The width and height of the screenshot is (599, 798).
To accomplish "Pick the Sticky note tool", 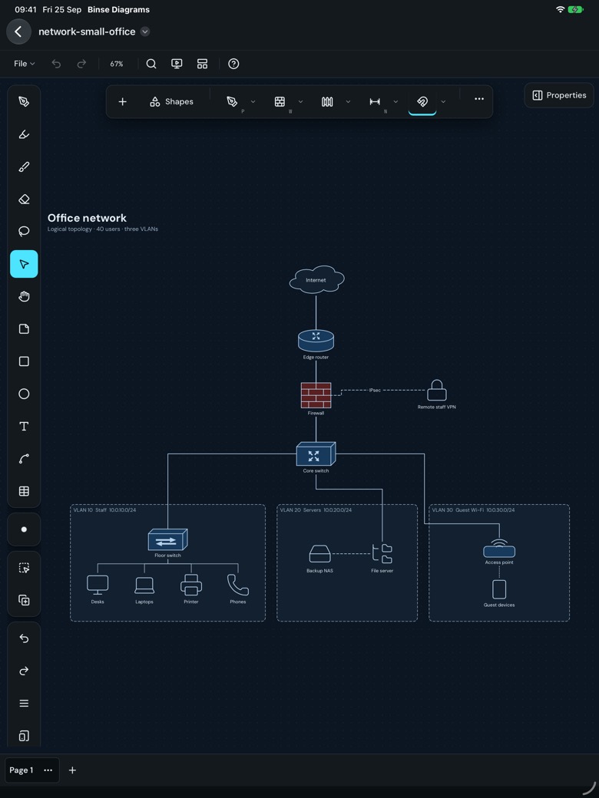I will (x=24, y=328).
